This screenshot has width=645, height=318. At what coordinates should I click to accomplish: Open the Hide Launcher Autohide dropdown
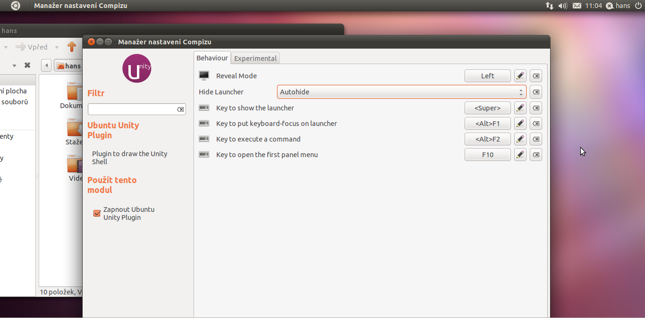(x=401, y=92)
